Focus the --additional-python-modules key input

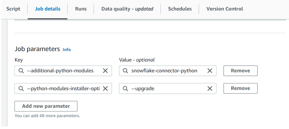click(x=63, y=71)
